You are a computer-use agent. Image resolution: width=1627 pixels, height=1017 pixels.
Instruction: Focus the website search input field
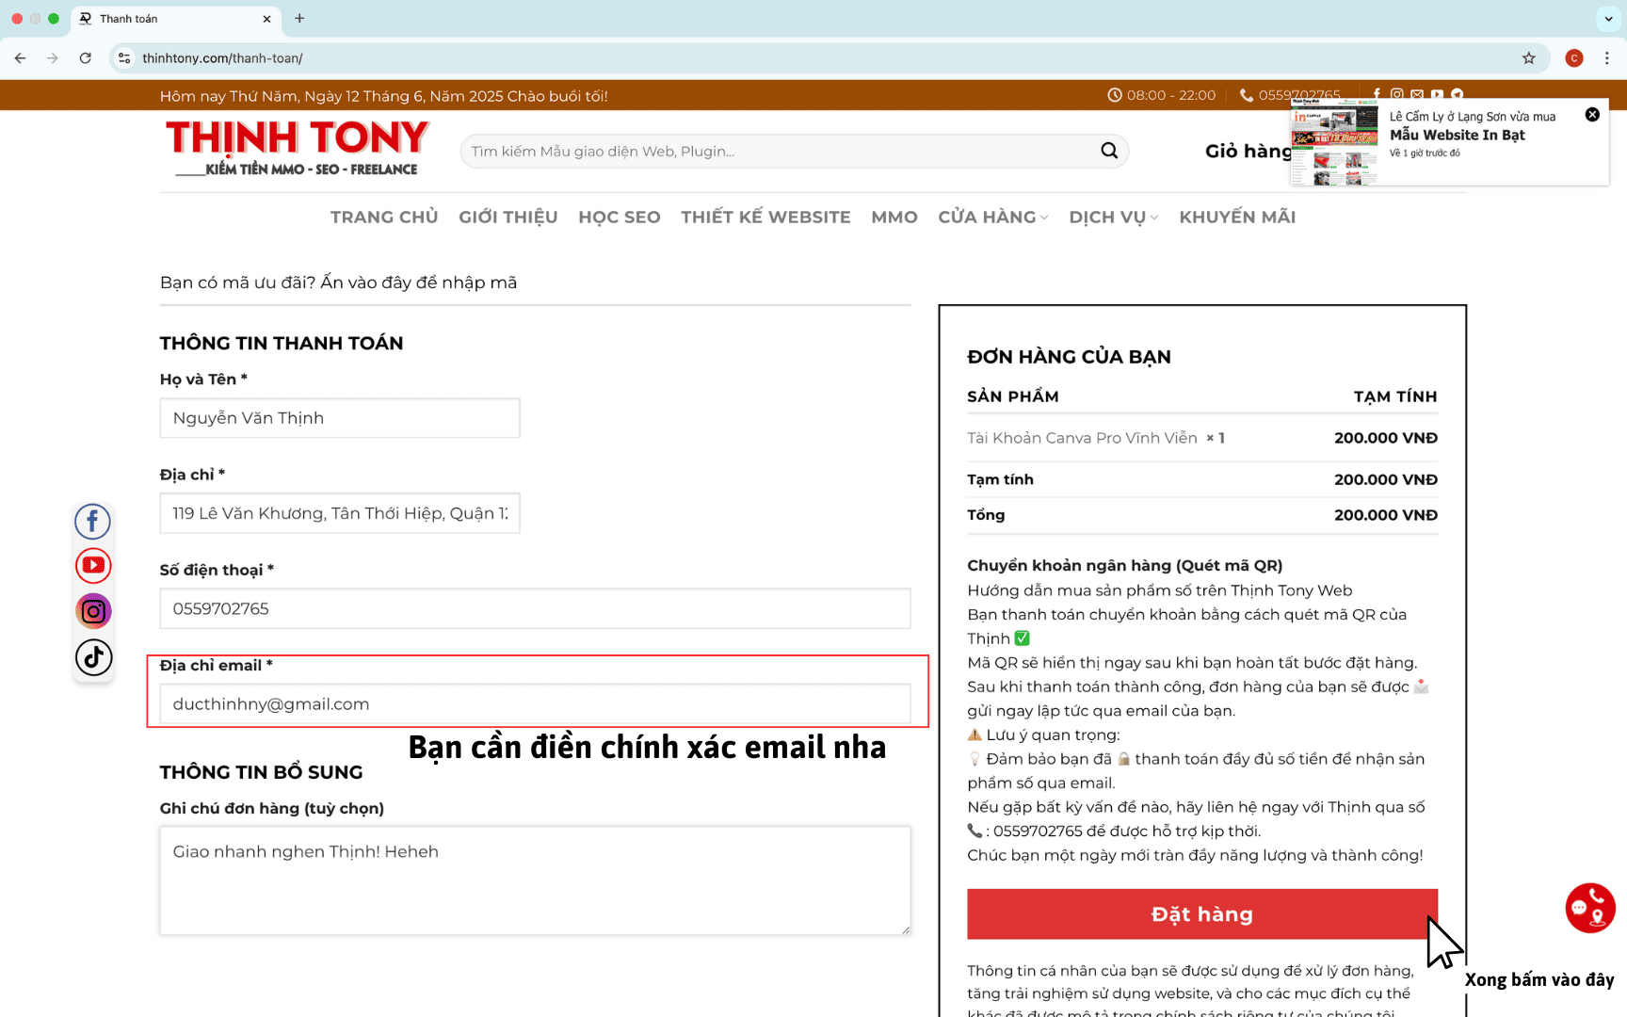tap(780, 151)
